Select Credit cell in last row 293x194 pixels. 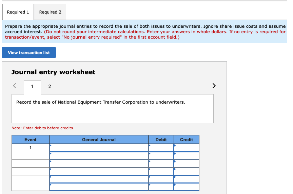point(187,187)
